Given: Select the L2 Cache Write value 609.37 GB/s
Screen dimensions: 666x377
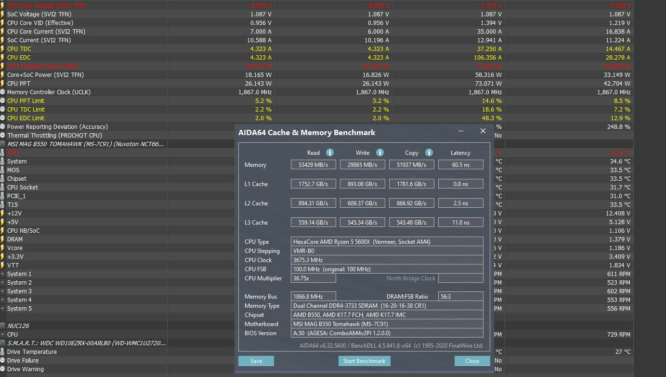Looking at the screenshot, I should pos(363,203).
